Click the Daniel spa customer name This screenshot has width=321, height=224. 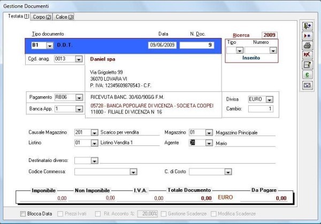click(x=103, y=59)
